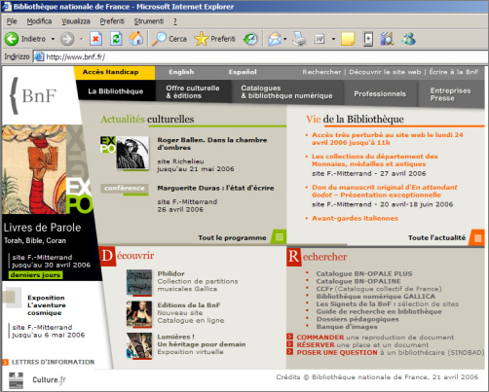The image size is (489, 392).
Task: Open the Visualizza menu
Action: pos(76,21)
